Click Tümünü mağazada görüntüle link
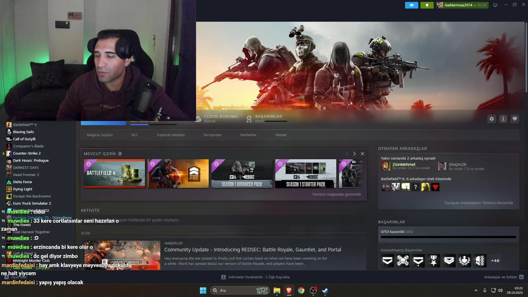The height and width of the screenshot is (297, 528). [x=337, y=194]
